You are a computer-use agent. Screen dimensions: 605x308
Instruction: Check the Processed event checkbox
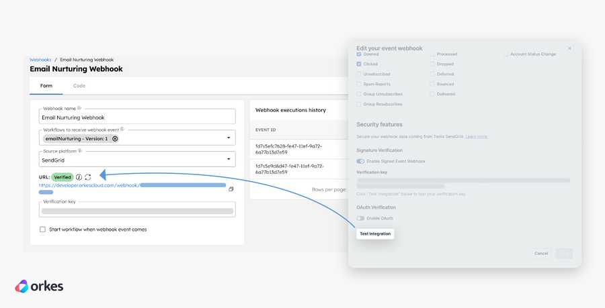(432, 54)
